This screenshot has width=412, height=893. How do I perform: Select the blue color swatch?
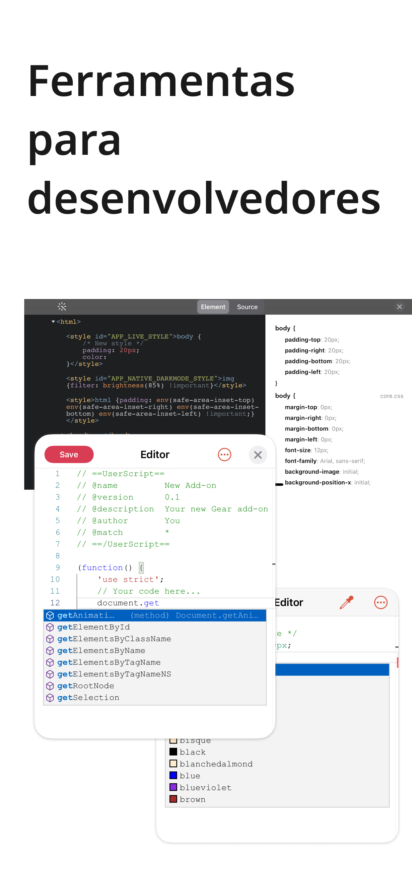(x=173, y=775)
